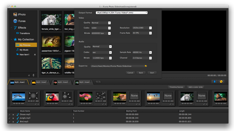
Task: Select the female white tiger photo
Action: 51,20
